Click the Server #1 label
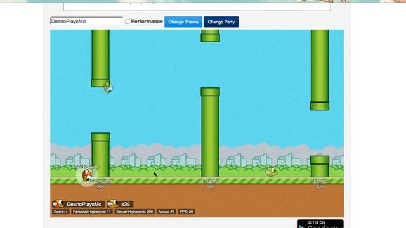 click(x=166, y=212)
